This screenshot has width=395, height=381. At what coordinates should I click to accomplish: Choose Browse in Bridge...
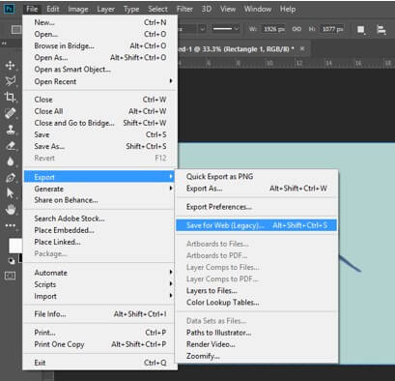point(100,45)
